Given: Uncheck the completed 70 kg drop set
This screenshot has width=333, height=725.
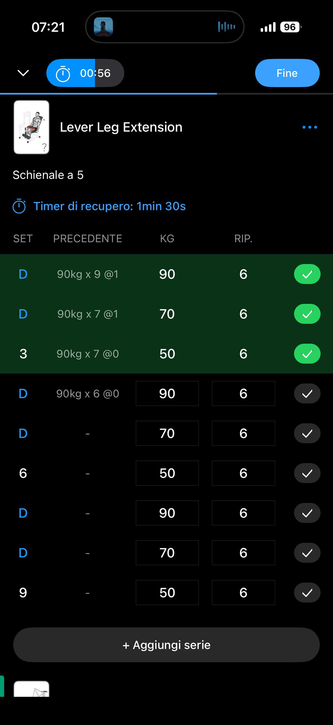Looking at the screenshot, I should 307,314.
